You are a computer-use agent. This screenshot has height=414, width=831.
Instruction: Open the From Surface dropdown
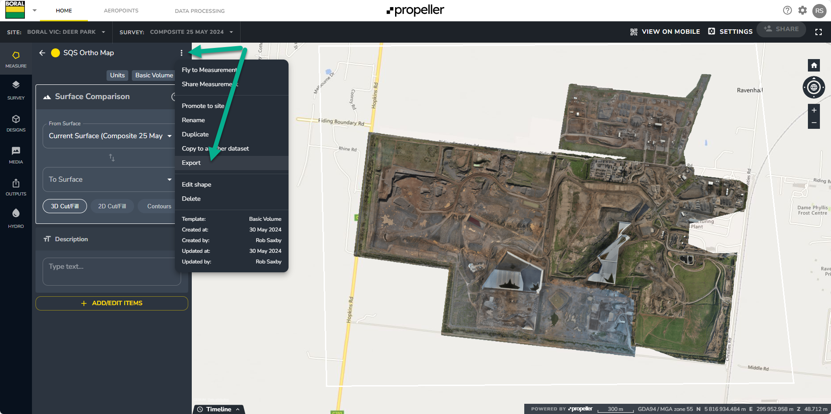coord(110,136)
